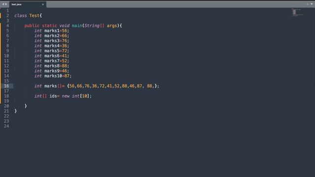
Task: Close the test.java tab
Action: pos(43,4)
